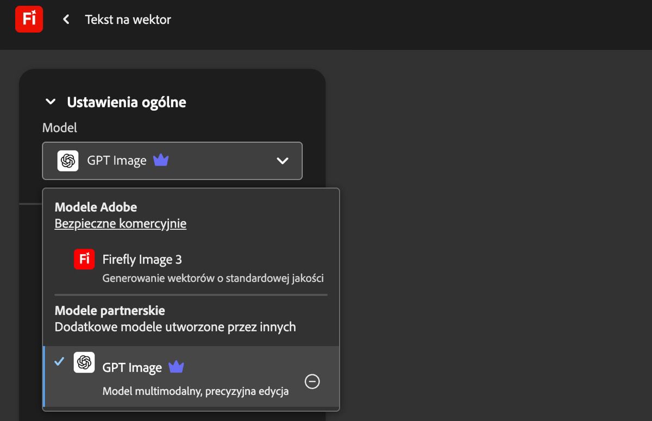Click text Dodatkowe modele utworzone przez innych
The image size is (652, 421).
click(x=175, y=327)
